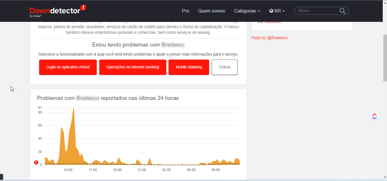The height and width of the screenshot is (181, 387).
Task: Open the ClickUp floating extension icon
Action: pyautogui.click(x=375, y=116)
